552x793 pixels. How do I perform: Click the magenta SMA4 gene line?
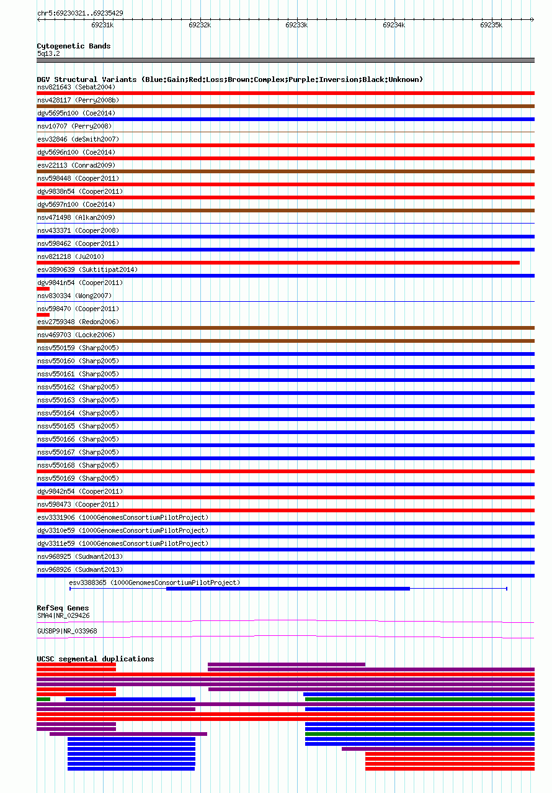click(x=285, y=621)
